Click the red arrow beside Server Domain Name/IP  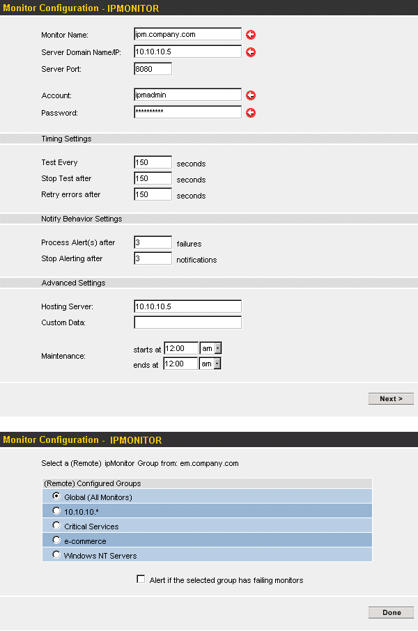tap(251, 52)
